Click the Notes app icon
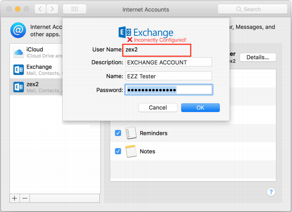Screen dimensions: 292x212 131,151
